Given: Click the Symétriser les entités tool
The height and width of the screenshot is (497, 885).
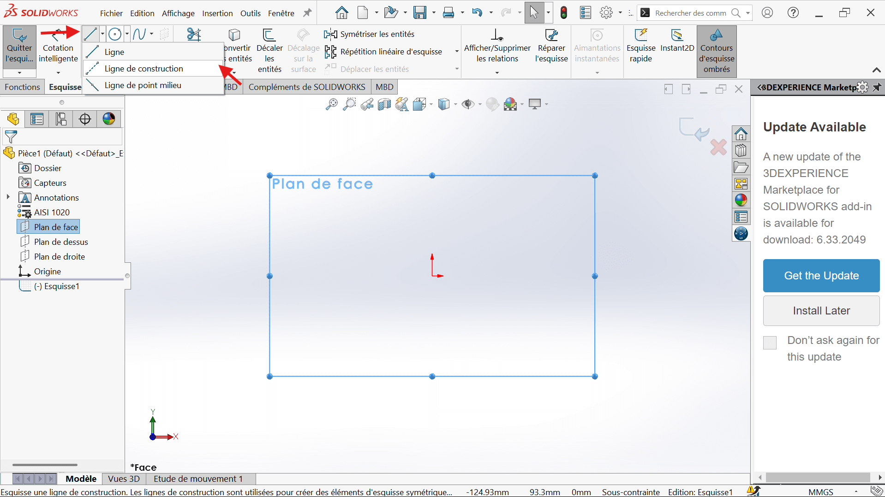Looking at the screenshot, I should click(369, 34).
